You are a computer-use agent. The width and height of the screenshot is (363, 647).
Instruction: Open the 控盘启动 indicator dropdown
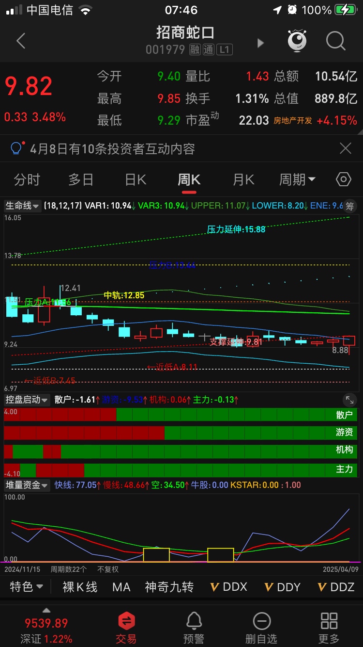point(27,400)
